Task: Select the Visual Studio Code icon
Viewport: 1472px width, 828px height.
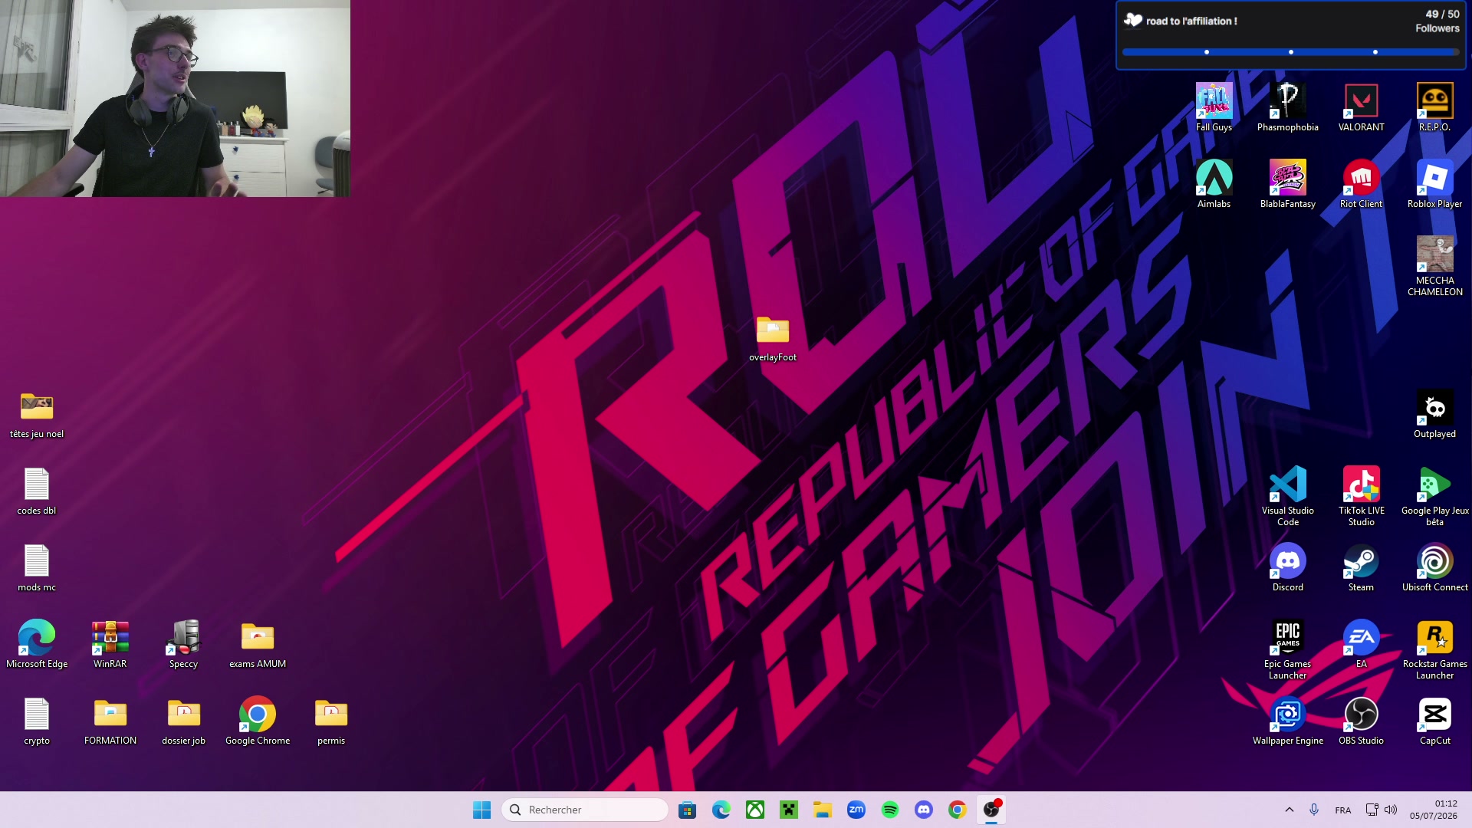Action: pyautogui.click(x=1287, y=497)
